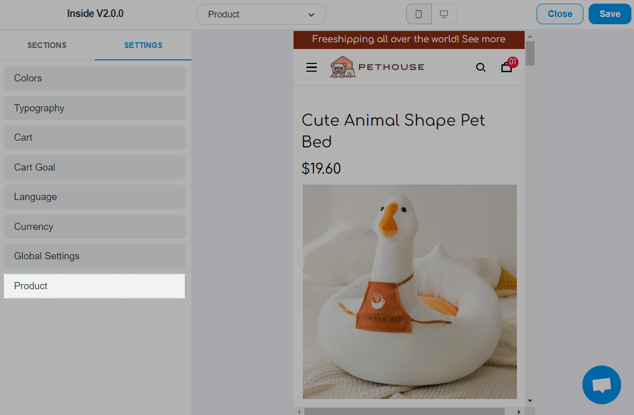
Task: Open Colors settings
Action: pyautogui.click(x=95, y=78)
